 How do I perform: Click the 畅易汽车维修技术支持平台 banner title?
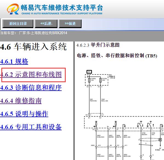62,8
